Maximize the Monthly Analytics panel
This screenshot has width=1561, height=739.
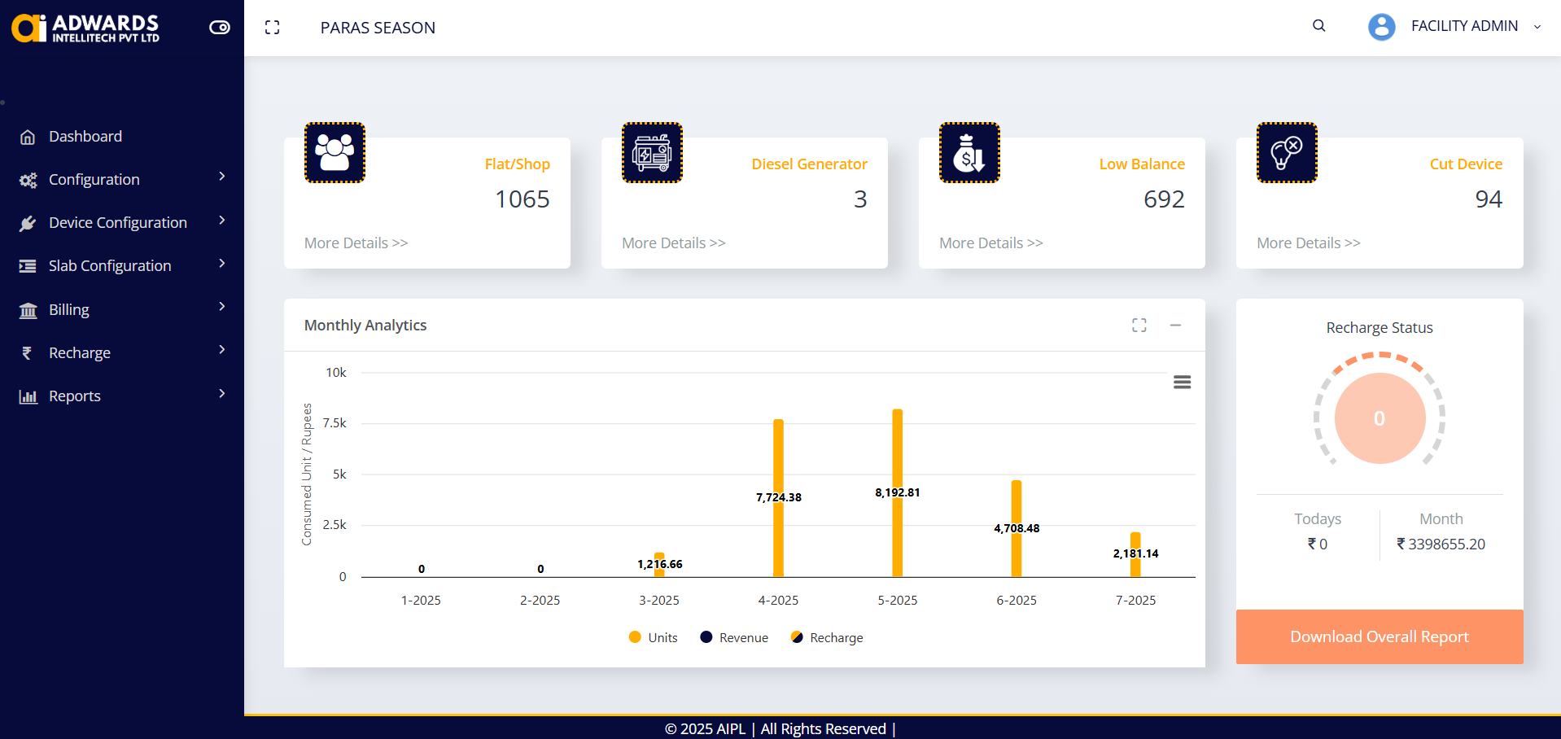1139,326
